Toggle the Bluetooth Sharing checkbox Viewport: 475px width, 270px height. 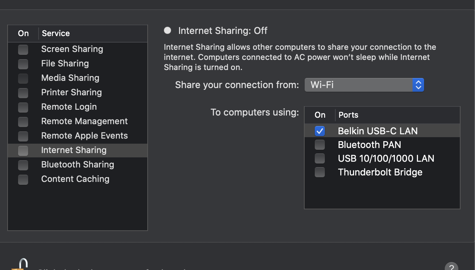pyautogui.click(x=23, y=165)
